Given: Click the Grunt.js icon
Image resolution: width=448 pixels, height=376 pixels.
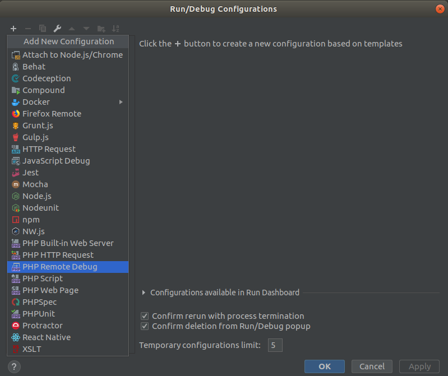Looking at the screenshot, I should coord(16,126).
